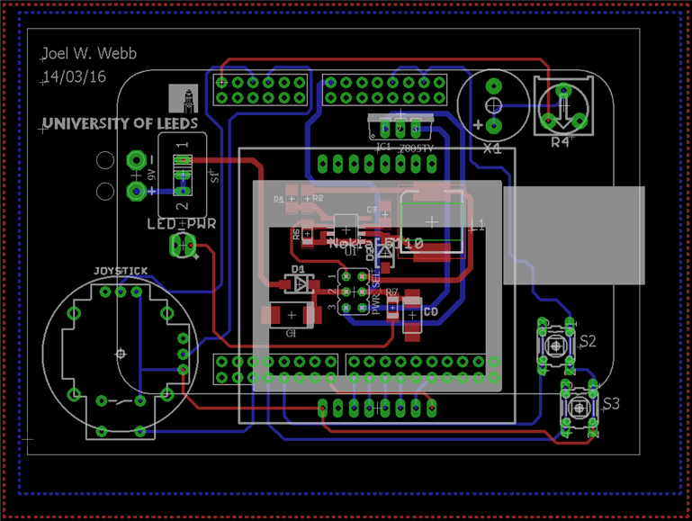Image resolution: width=692 pixels, height=521 pixels.
Task: Click the S3 push button footprint
Action: pos(579,408)
